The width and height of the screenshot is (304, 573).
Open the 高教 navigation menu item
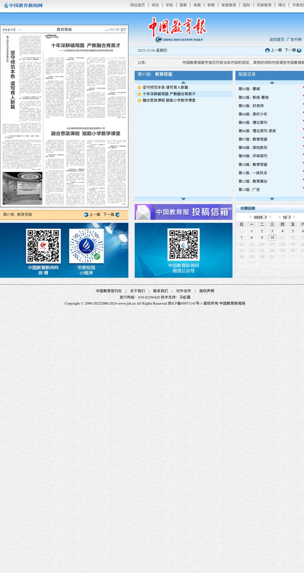click(x=197, y=5)
